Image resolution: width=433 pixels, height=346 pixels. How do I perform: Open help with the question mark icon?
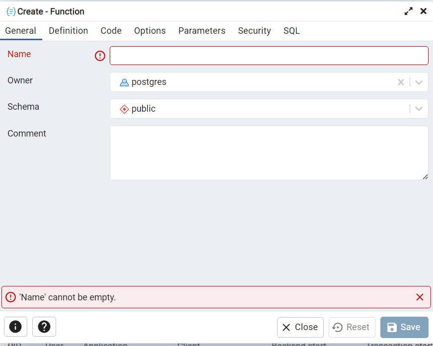44,327
